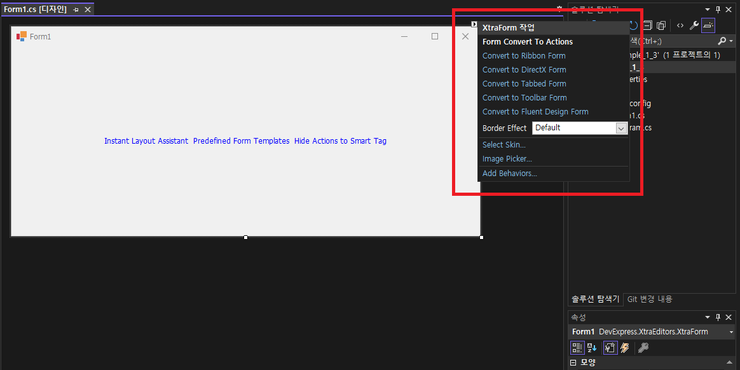Click the designer form's maximize button

[435, 36]
